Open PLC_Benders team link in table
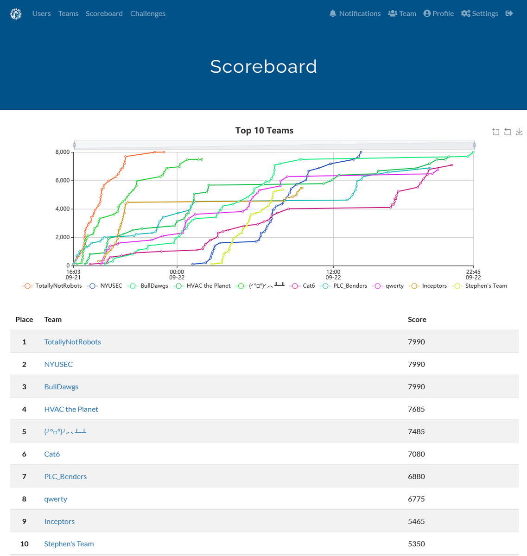527x556 pixels. [65, 476]
